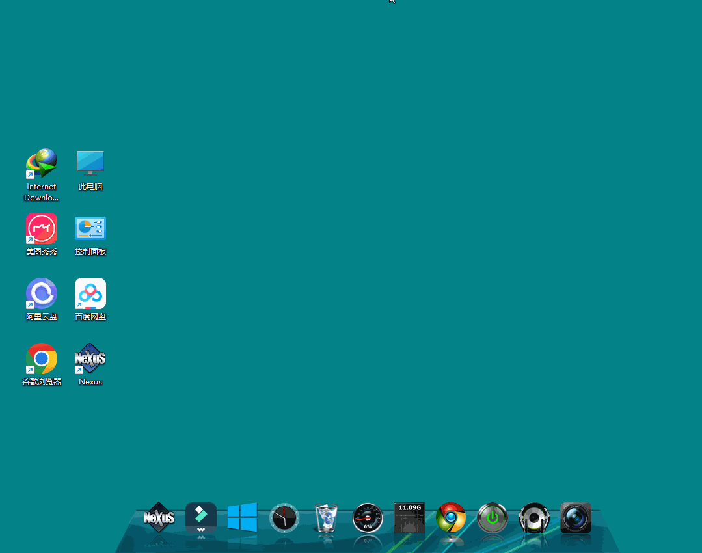Image resolution: width=702 pixels, height=553 pixels.
Task: Open the 百度网盘 desktop shortcut
Action: pos(90,293)
